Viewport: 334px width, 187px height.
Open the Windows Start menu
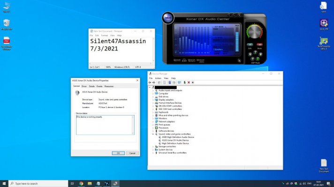4,183
